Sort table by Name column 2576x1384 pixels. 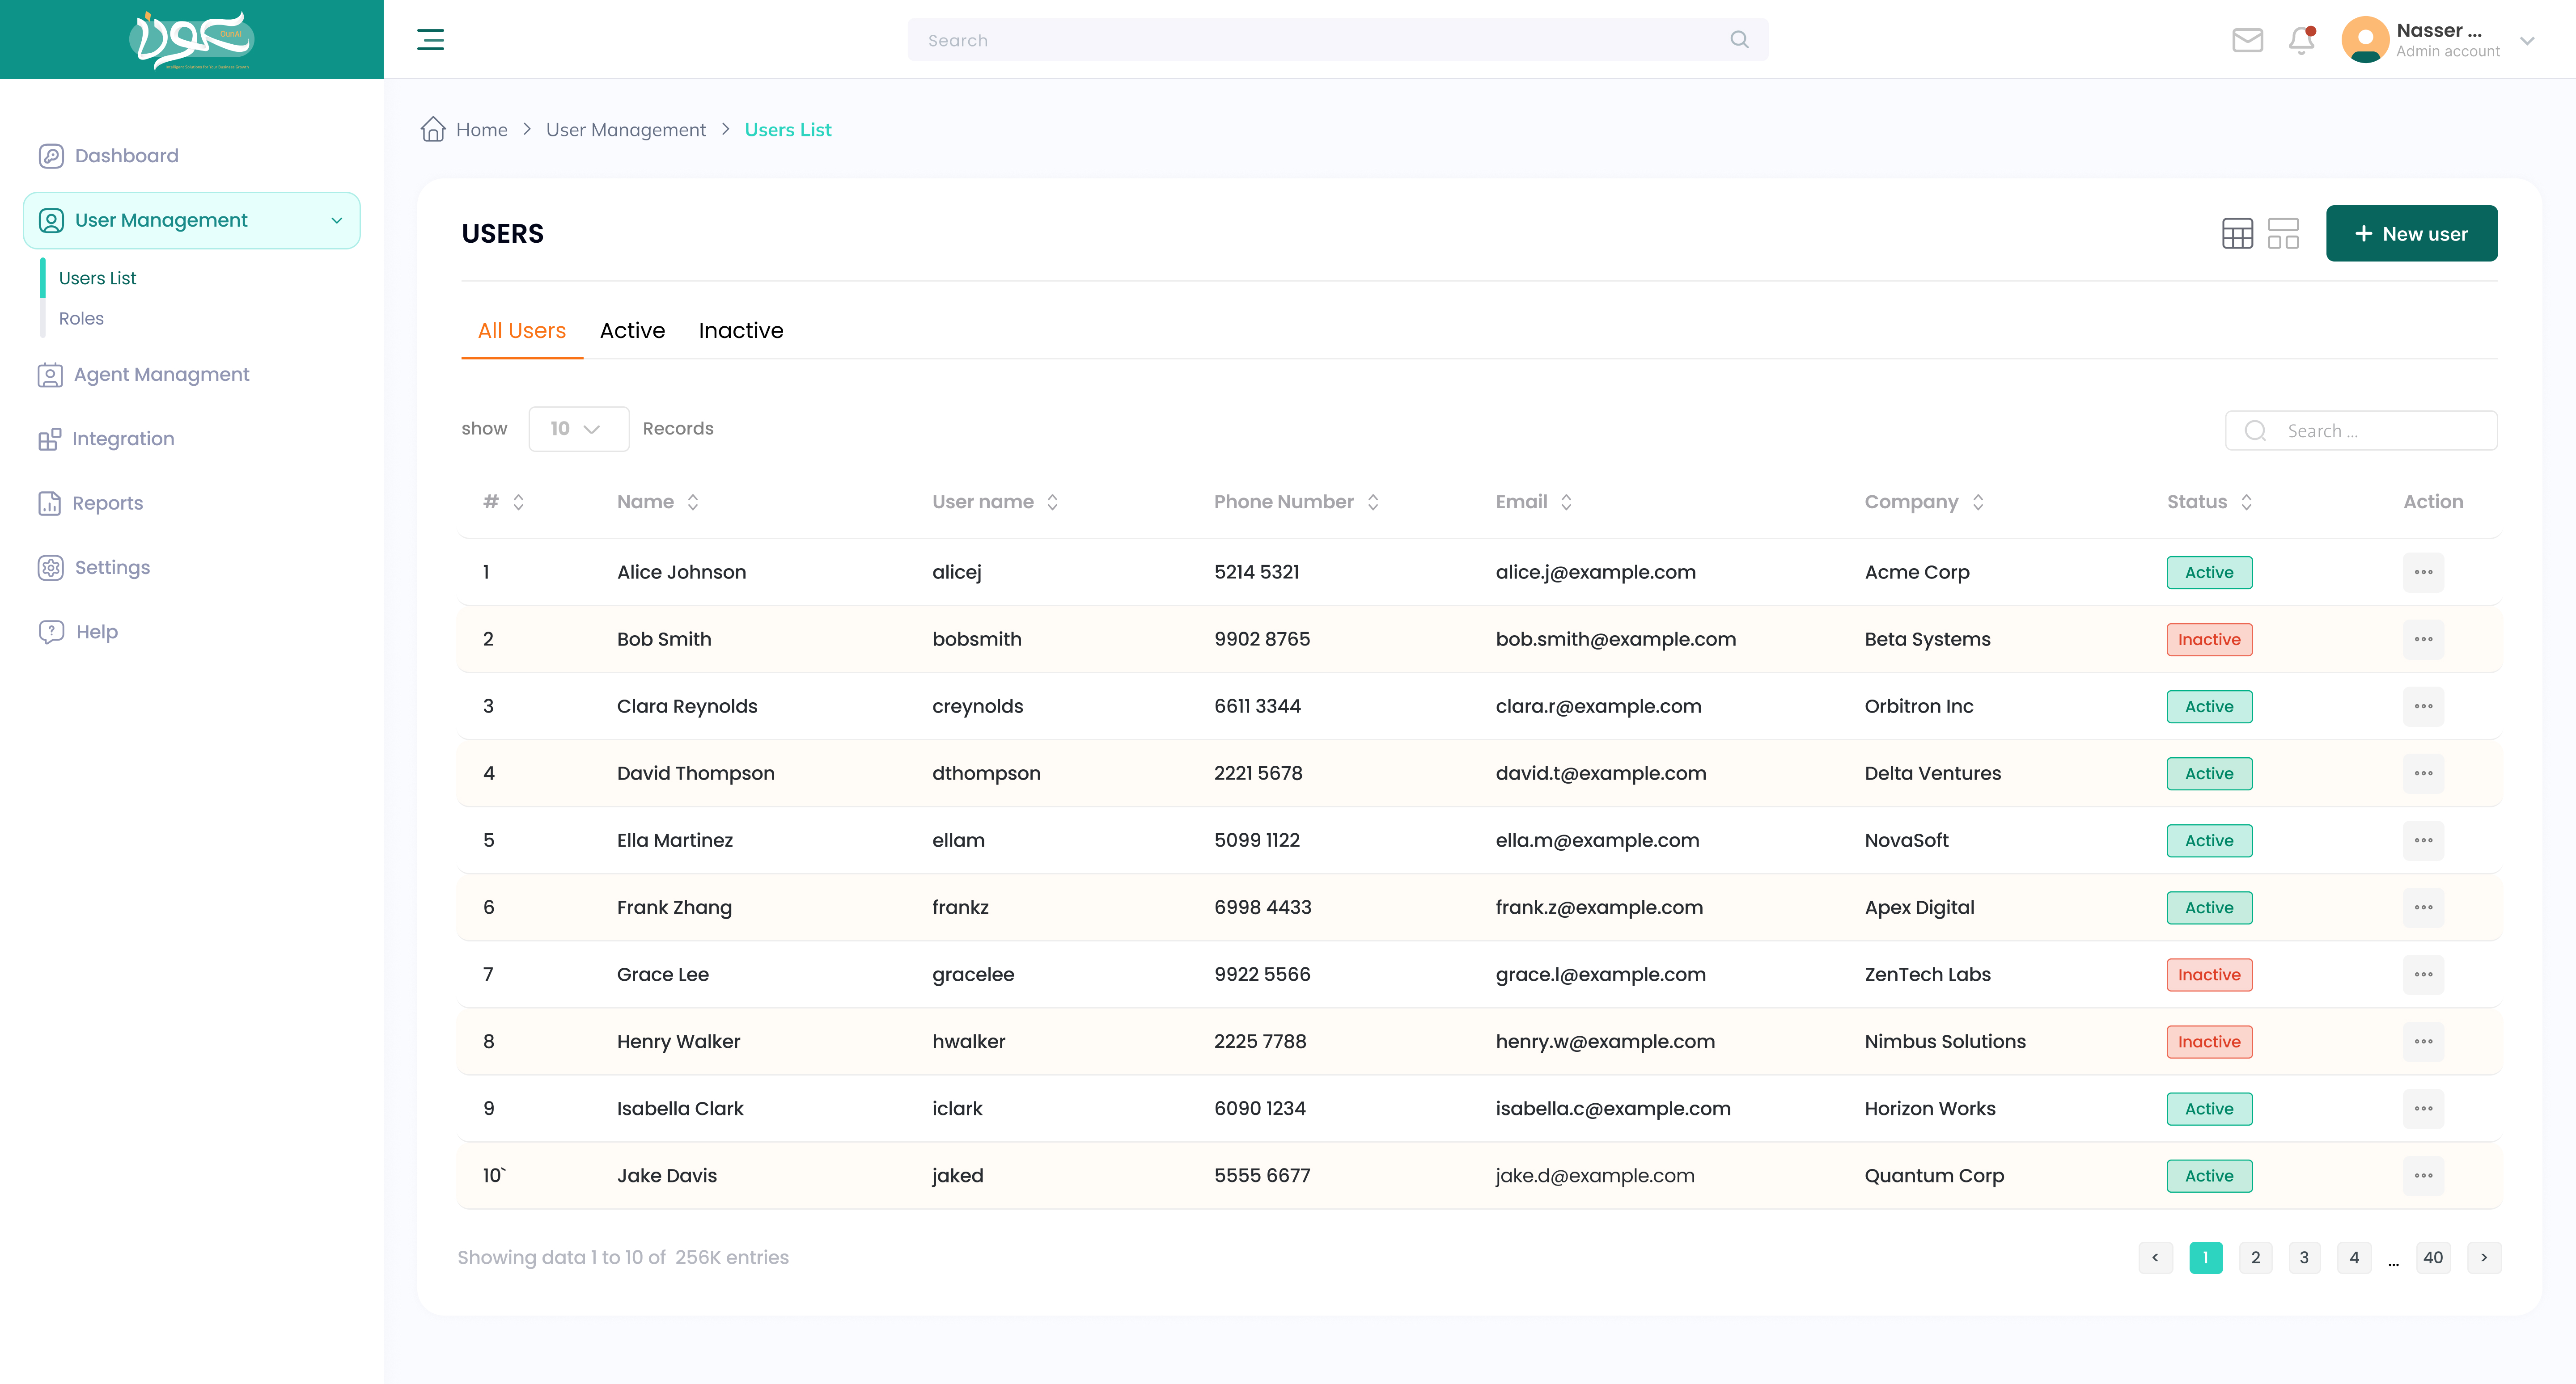693,502
